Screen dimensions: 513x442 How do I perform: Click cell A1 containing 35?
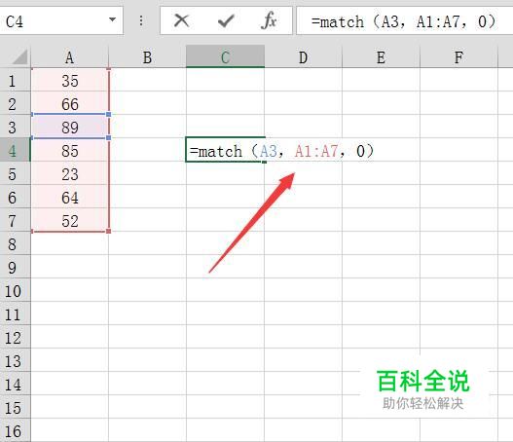[70, 80]
